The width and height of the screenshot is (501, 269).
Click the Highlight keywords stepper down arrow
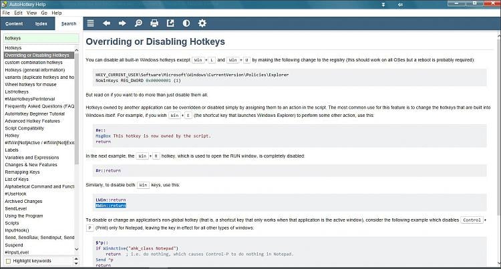(76, 263)
